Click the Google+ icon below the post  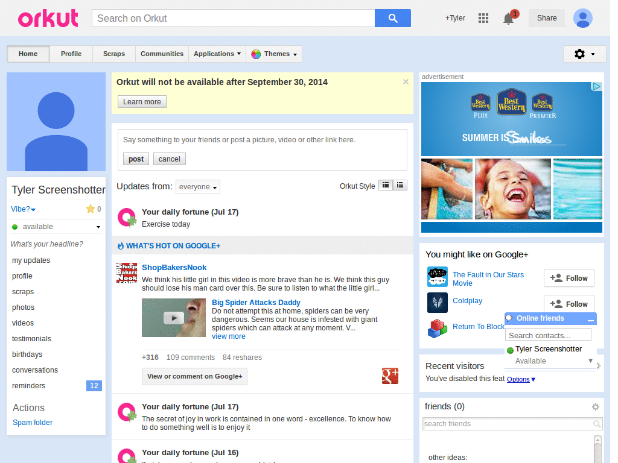(390, 376)
